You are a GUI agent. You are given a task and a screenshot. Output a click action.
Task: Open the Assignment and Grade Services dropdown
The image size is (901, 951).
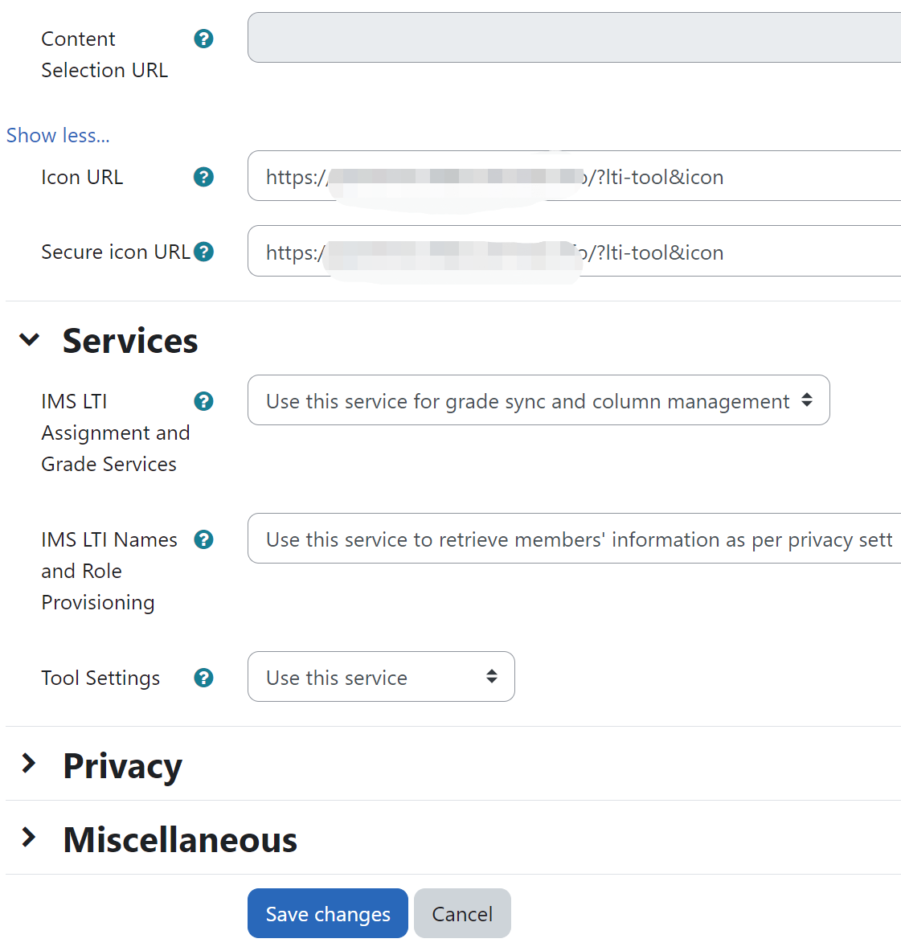coord(538,400)
